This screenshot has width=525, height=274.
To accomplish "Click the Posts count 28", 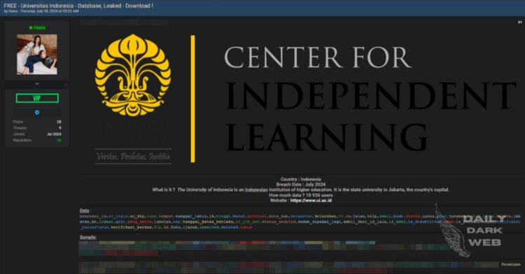I will tap(59, 122).
